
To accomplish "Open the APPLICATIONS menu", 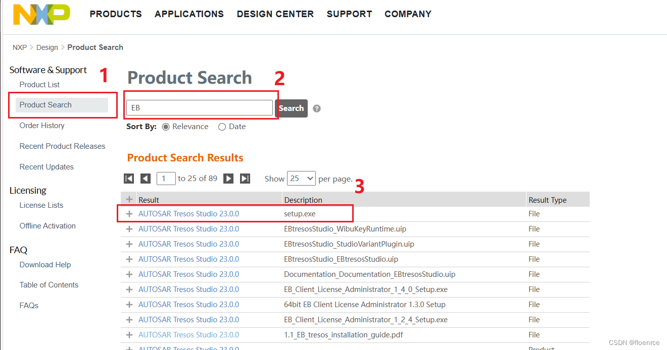I will tap(189, 14).
